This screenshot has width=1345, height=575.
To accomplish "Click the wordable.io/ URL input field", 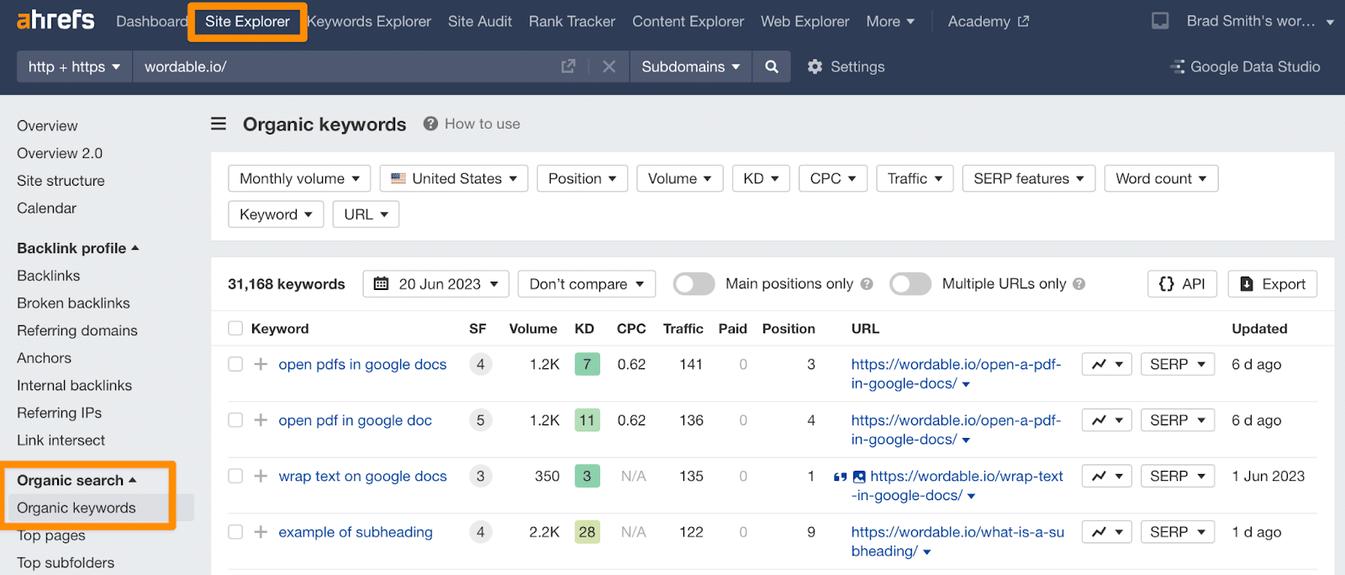I will click(345, 66).
